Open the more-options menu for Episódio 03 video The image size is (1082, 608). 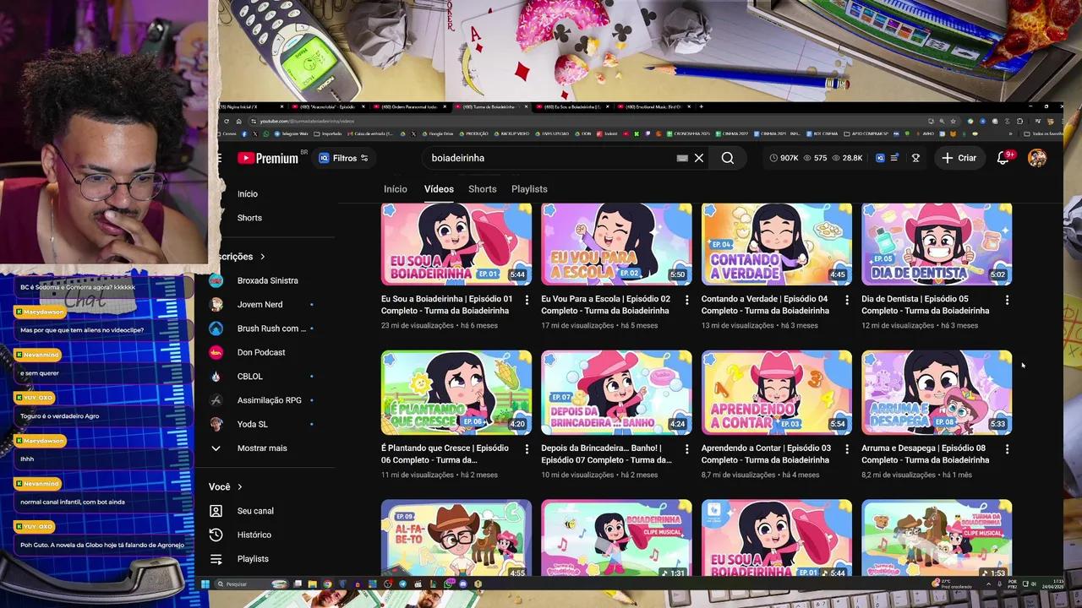click(x=847, y=449)
